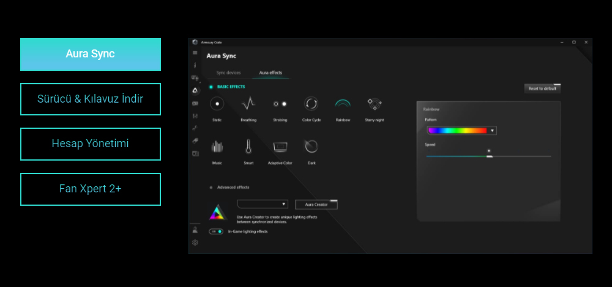Expand the Advanced effects profile dropdown
Image resolution: width=612 pixels, height=287 pixels.
[263, 204]
